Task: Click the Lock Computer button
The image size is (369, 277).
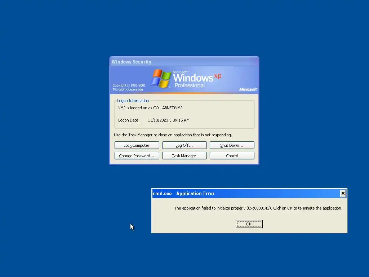Action: coord(137,145)
